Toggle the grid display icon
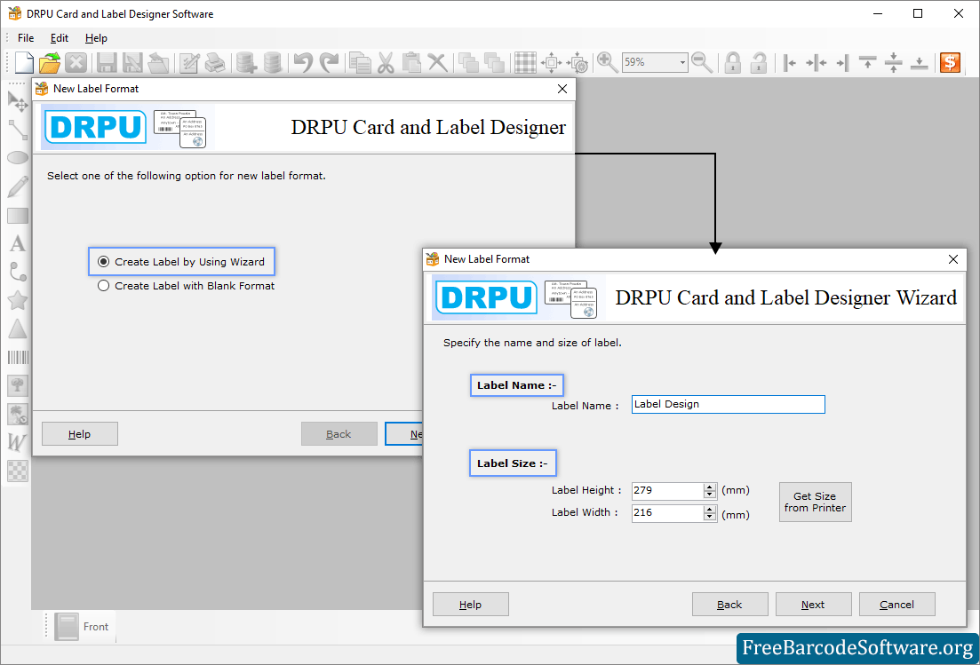Viewport: 980px width, 665px height. (x=525, y=62)
